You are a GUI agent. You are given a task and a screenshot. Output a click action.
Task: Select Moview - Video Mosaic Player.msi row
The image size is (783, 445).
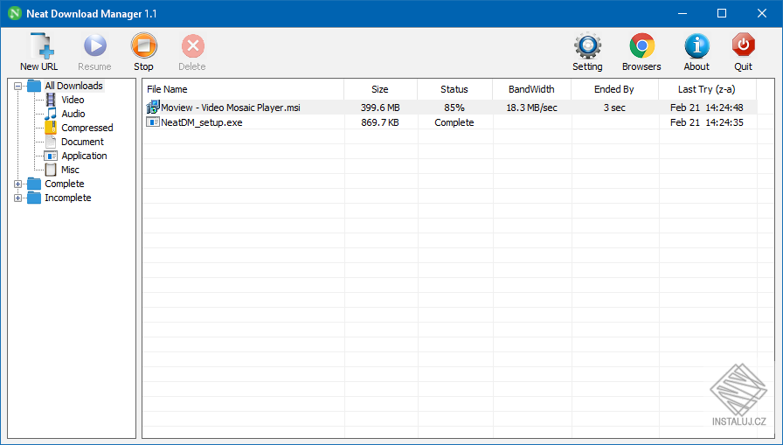point(231,108)
